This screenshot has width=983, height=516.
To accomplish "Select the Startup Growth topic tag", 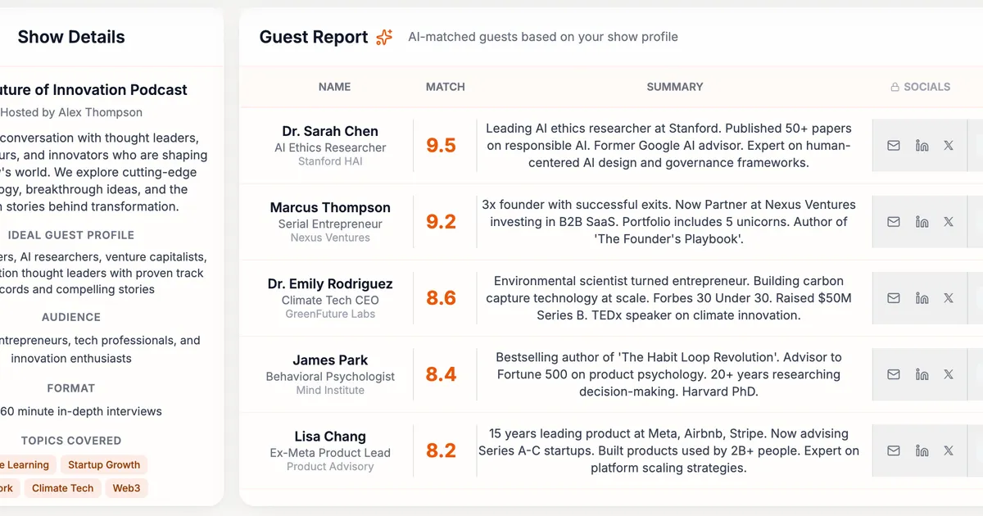I will pos(104,464).
